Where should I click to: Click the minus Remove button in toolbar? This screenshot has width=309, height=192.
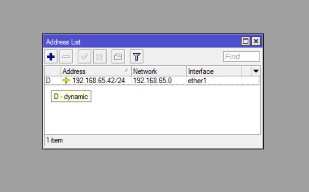click(x=66, y=57)
